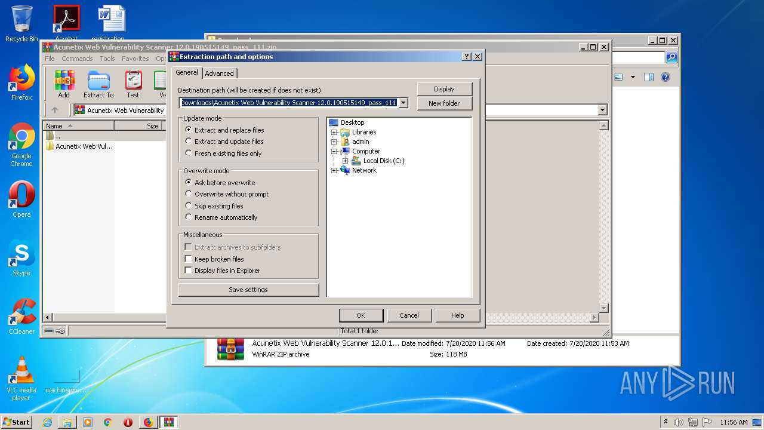Click Windows Explorer folder icon in taskbar
Viewport: 764px width, 430px height.
click(x=67, y=422)
